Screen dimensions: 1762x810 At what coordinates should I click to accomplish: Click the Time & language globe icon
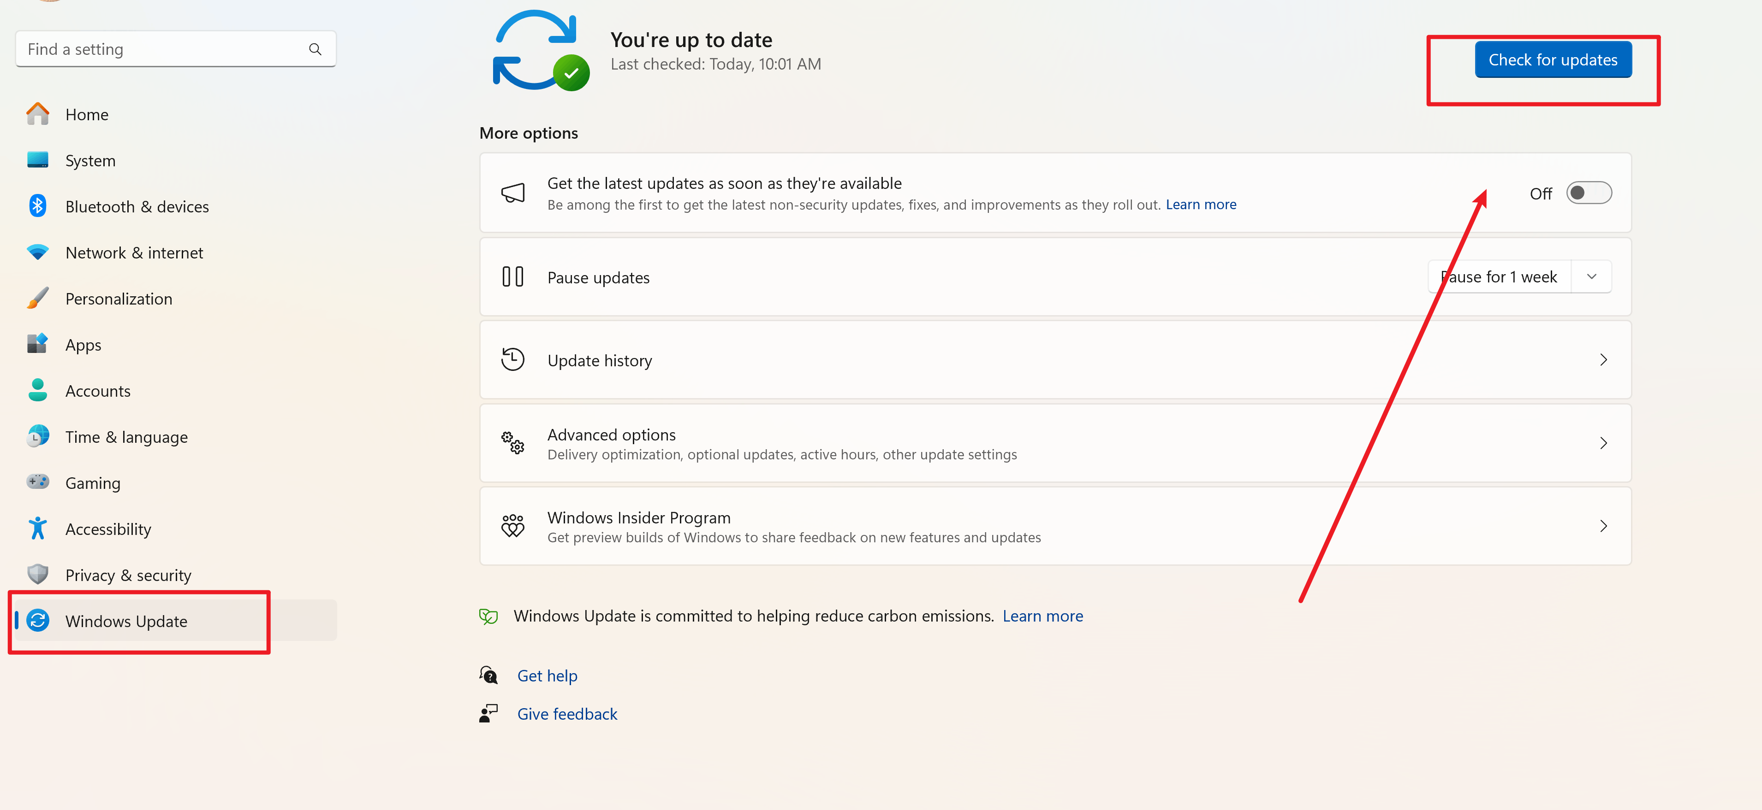[38, 436]
